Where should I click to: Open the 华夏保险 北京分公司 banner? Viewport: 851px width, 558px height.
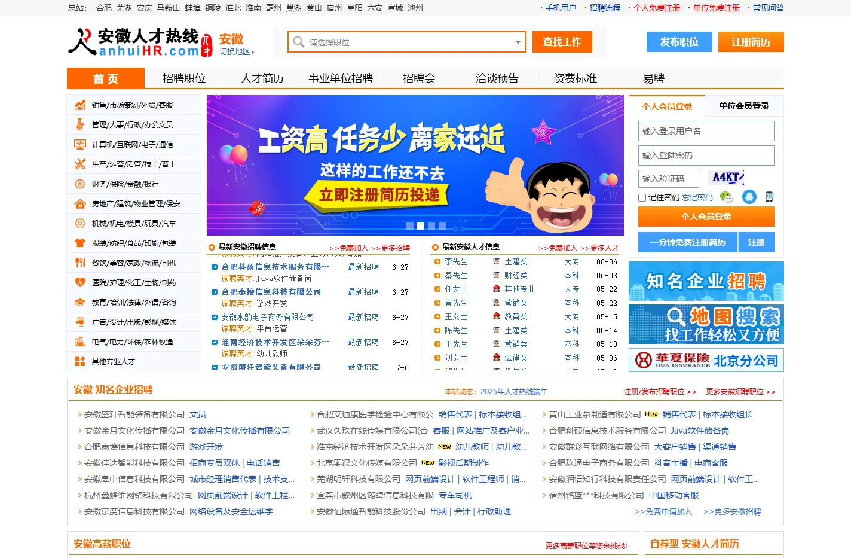tap(706, 360)
